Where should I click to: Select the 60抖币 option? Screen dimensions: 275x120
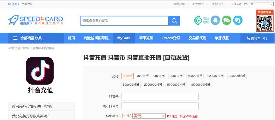pos(128,76)
